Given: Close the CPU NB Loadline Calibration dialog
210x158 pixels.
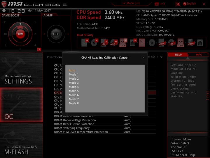Looking at the screenshot, I should click(x=143, y=58).
